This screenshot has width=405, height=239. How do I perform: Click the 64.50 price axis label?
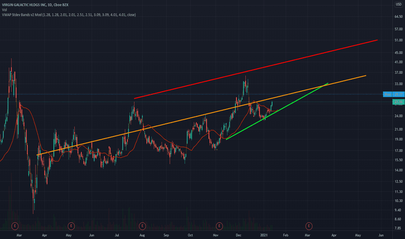(x=398, y=17)
